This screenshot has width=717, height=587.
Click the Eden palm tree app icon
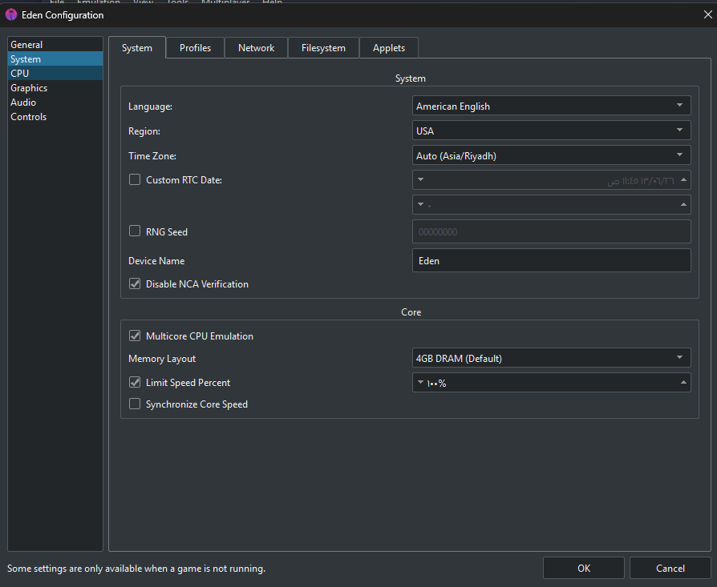[x=11, y=14]
